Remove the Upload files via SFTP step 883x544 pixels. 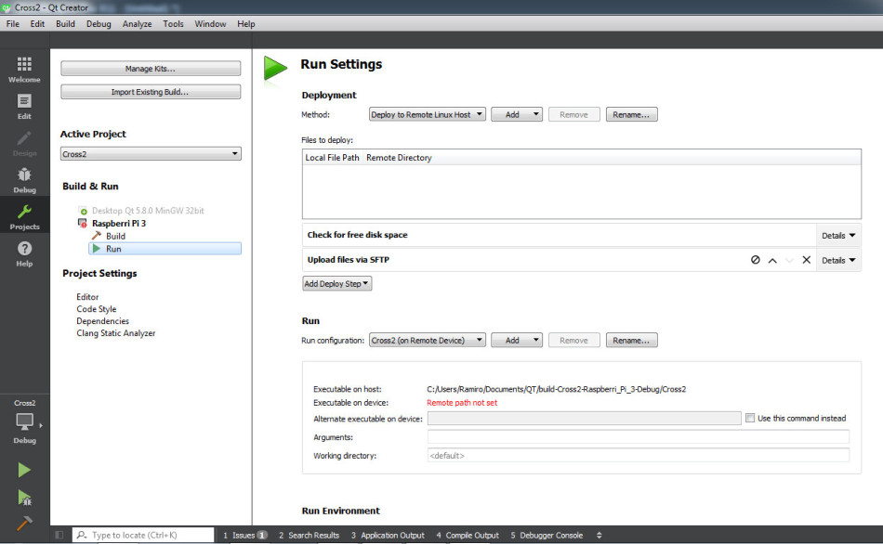[x=807, y=259]
